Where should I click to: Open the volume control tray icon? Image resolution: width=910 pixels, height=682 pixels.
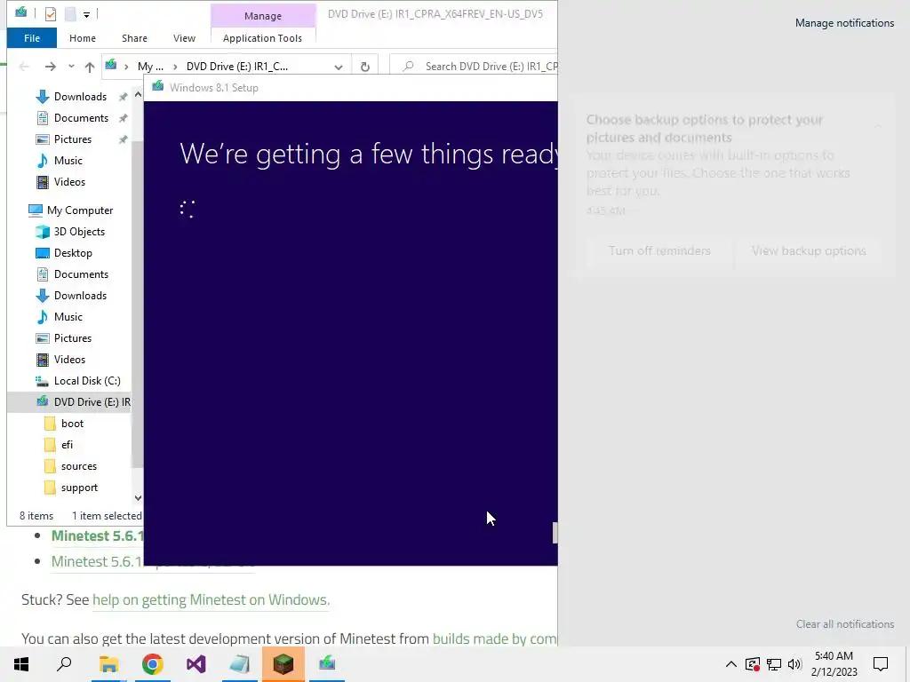794,664
